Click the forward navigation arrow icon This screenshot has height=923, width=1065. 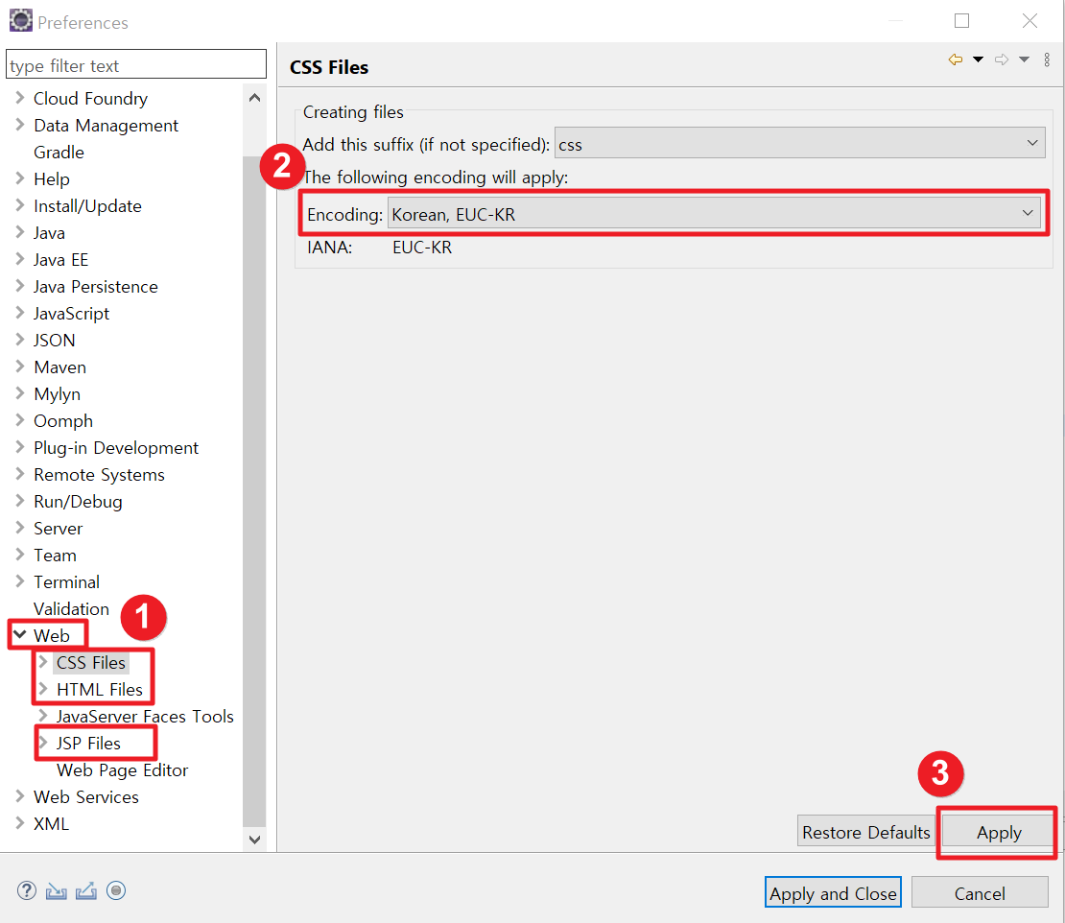click(1001, 59)
